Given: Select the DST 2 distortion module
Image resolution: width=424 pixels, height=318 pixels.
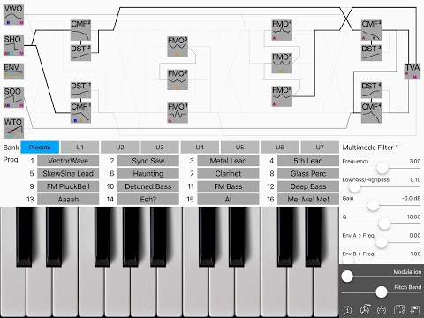Looking at the screenshot, I should (80, 52).
